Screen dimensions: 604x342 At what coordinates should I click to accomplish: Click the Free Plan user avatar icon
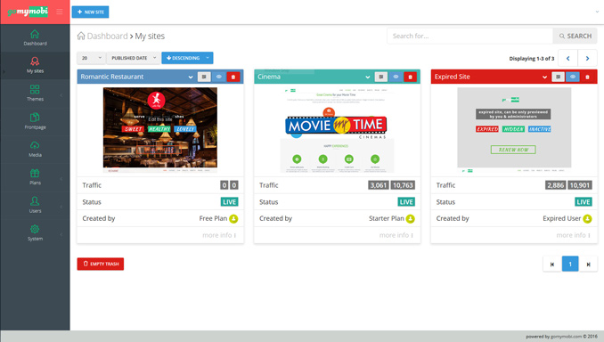pyautogui.click(x=233, y=219)
